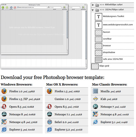
Task: Click the Netscape 4.8 icon under Windows Browsers
Action: click(4, 122)
